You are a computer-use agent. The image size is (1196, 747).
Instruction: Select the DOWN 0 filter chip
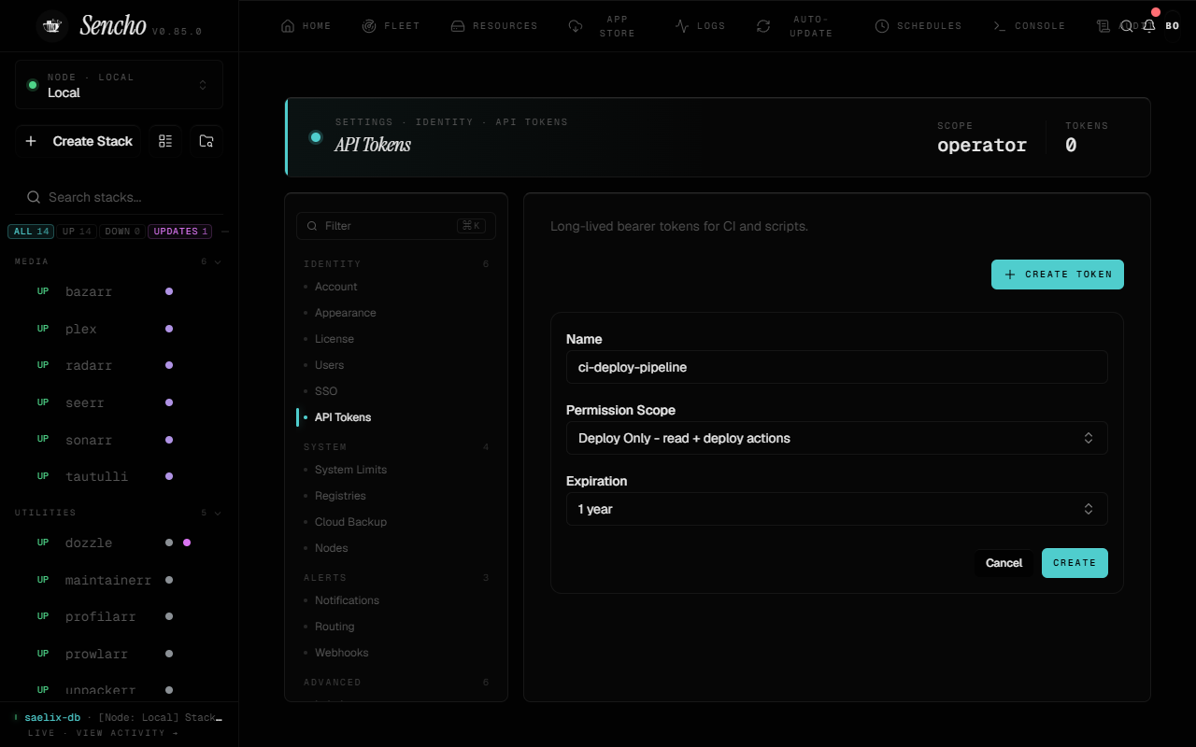(121, 232)
